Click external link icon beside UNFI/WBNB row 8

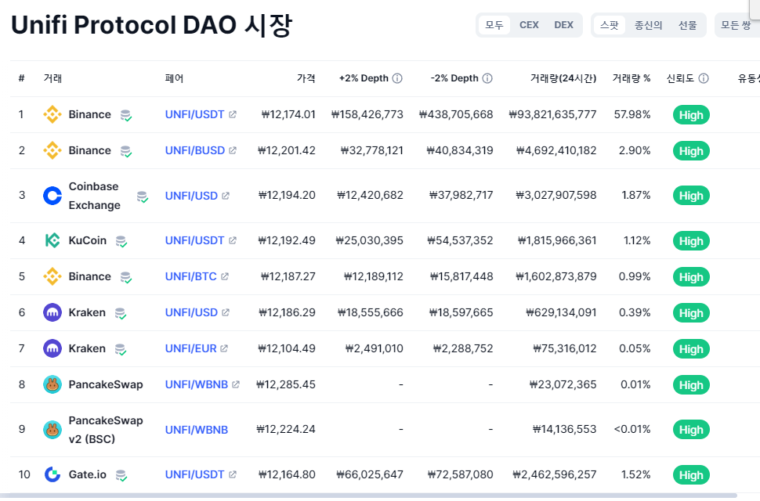(x=236, y=384)
